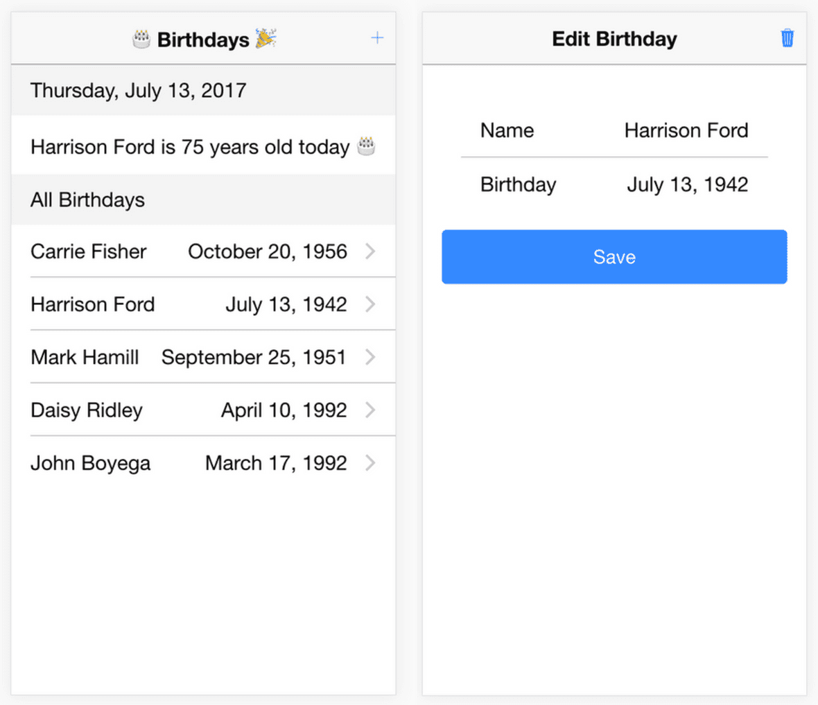The height and width of the screenshot is (705, 818).
Task: Edit the Birthday field July 13, 1942
Action: (687, 184)
